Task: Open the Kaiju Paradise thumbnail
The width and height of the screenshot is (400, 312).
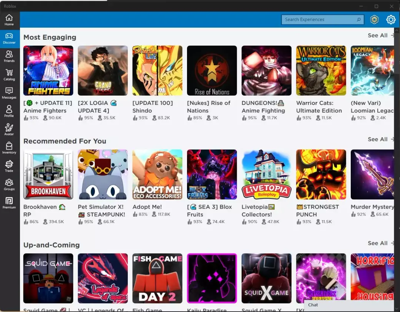Action: click(x=212, y=279)
